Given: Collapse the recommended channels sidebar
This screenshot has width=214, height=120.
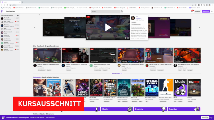Looking at the screenshot, I should [x=18, y=15].
